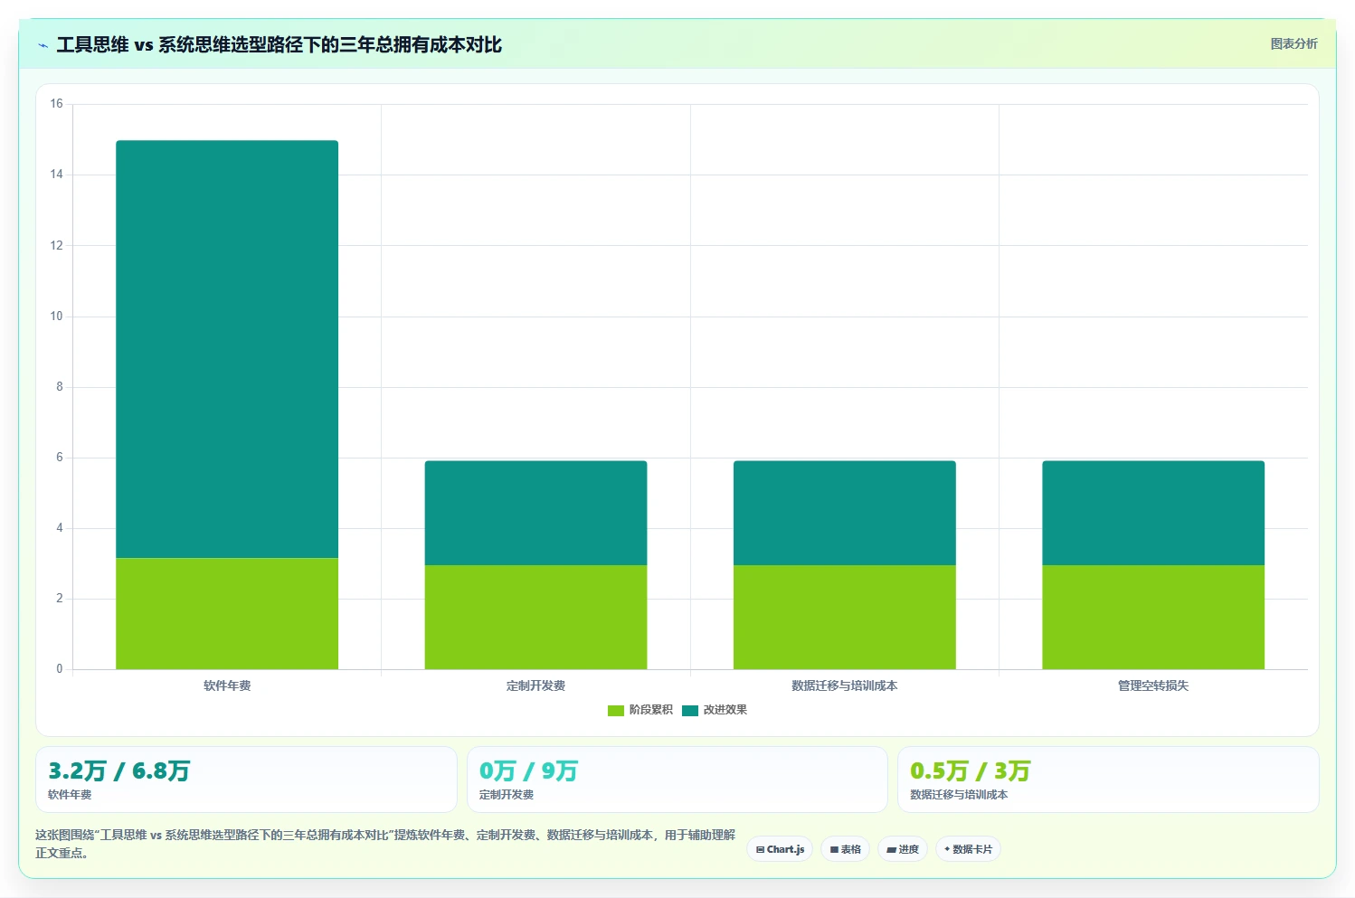Image resolution: width=1355 pixels, height=898 pixels.
Task: Click the 图表分析 label in header
Action: (x=1293, y=43)
